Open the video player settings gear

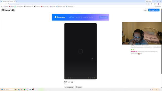click(88, 78)
